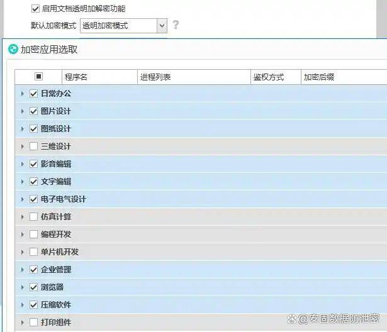The height and width of the screenshot is (332, 387).
Task: Uncheck the 日常办公 category
Action: pyautogui.click(x=34, y=94)
